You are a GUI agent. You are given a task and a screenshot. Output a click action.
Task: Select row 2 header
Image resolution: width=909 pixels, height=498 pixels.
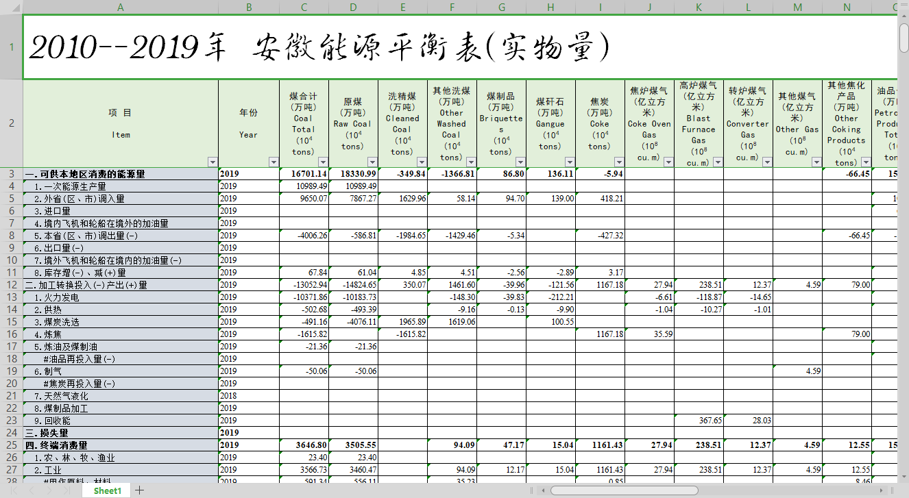coord(11,124)
